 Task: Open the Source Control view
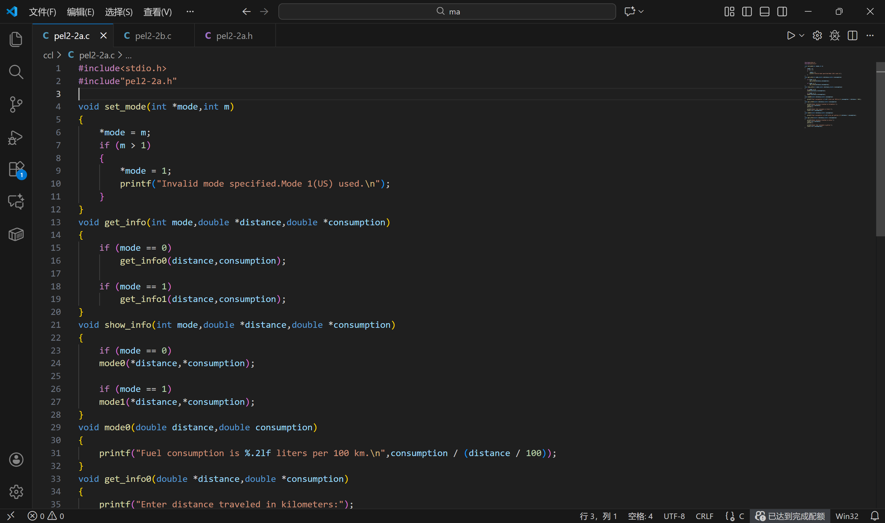tap(16, 104)
